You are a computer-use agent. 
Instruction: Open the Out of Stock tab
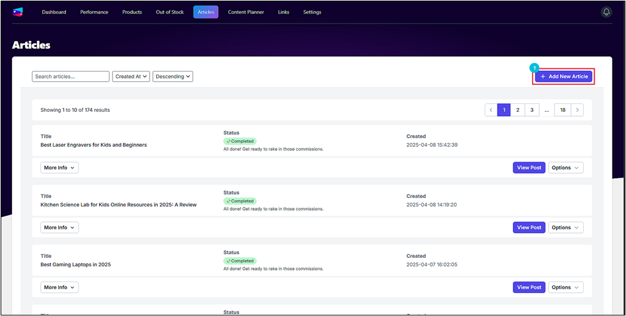point(169,12)
